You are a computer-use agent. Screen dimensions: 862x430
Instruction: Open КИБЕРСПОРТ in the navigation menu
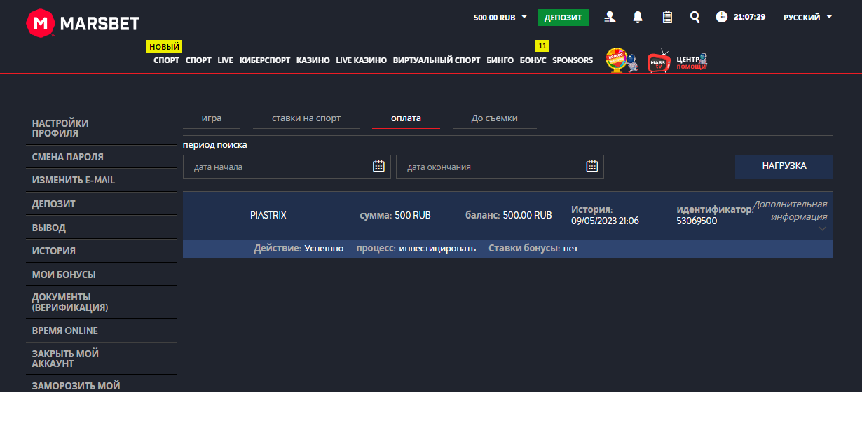[x=265, y=60]
